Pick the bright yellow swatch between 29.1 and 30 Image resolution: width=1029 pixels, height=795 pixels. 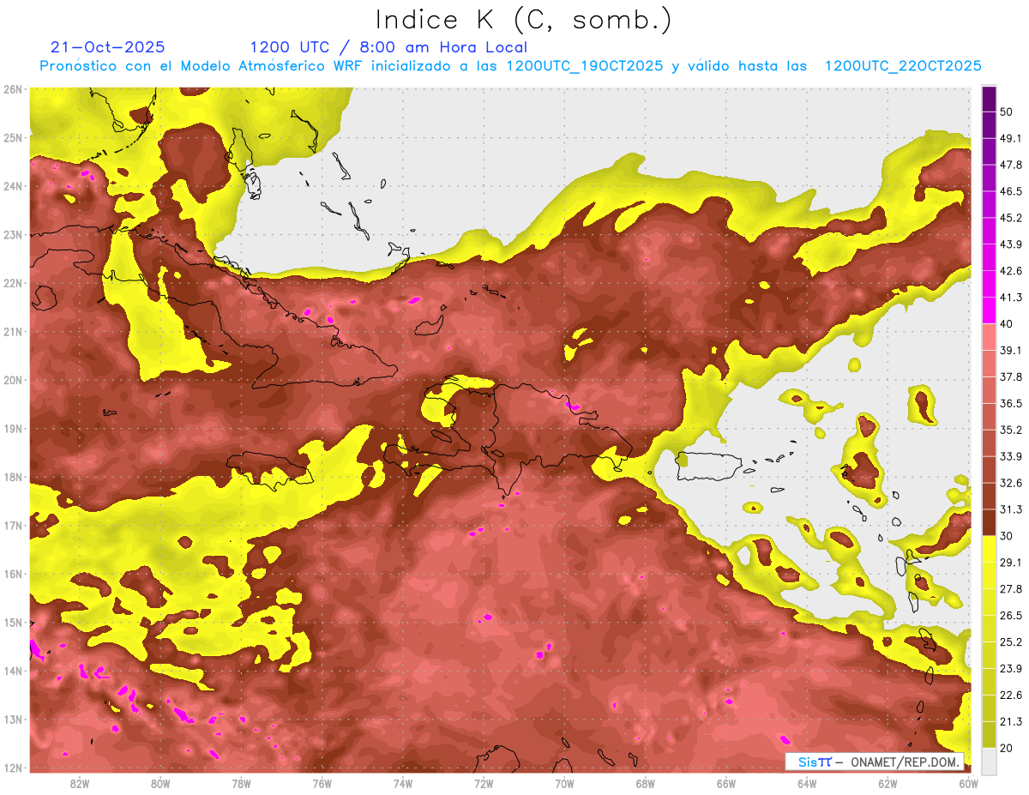[989, 548]
